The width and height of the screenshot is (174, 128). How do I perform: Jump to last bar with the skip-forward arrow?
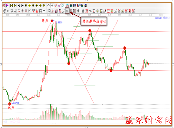(15, 5)
